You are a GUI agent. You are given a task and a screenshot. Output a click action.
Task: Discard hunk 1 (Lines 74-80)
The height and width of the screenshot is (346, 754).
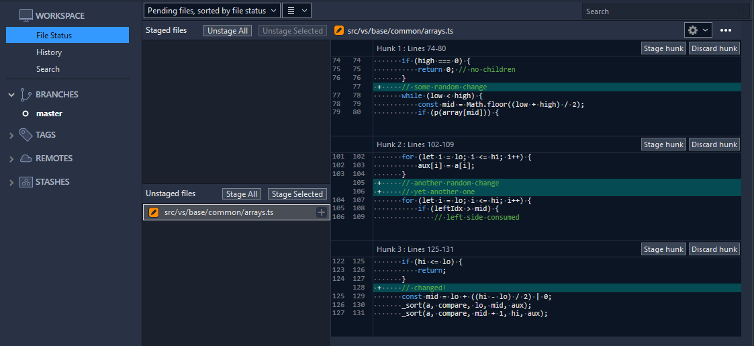point(714,48)
